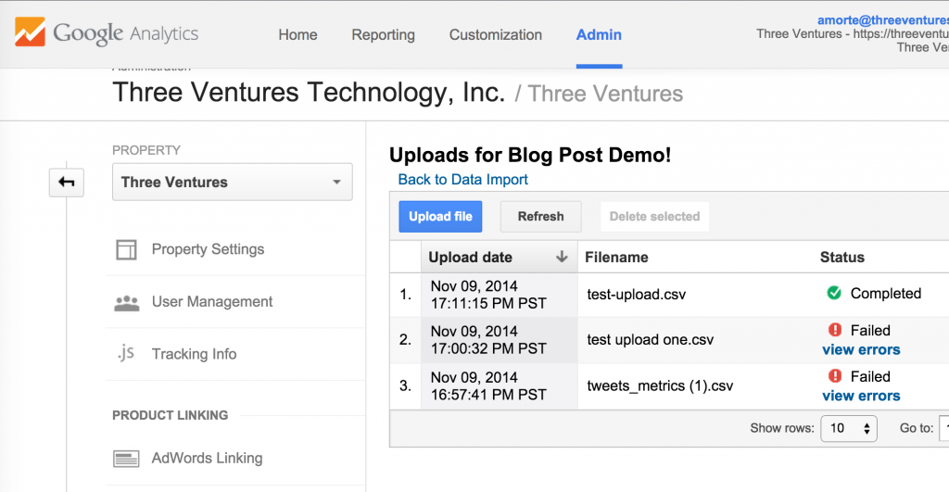
Task: Click view errors for test upload one.csv
Action: click(x=861, y=350)
